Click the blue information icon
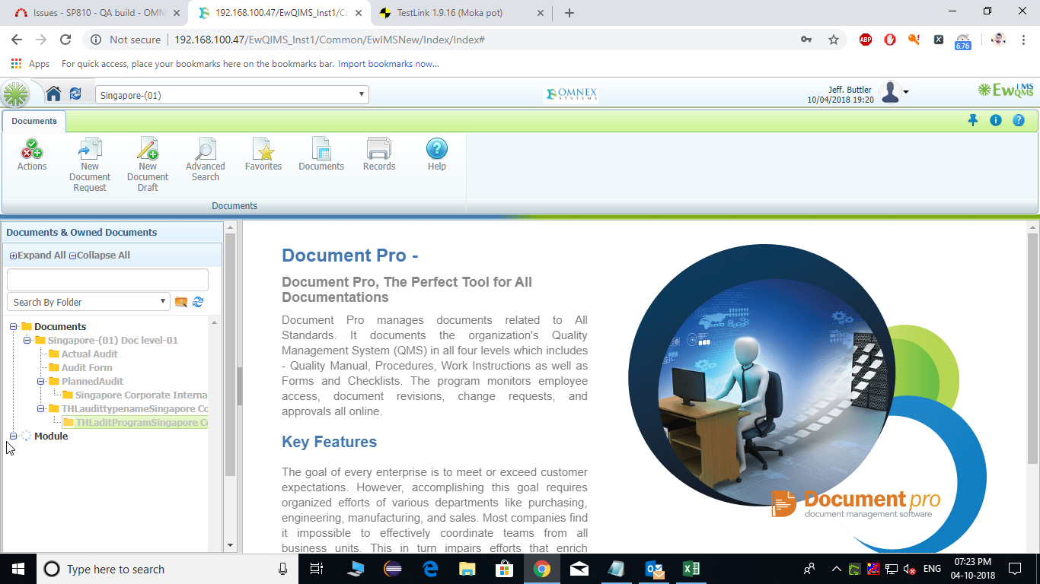The image size is (1040, 584). point(996,120)
